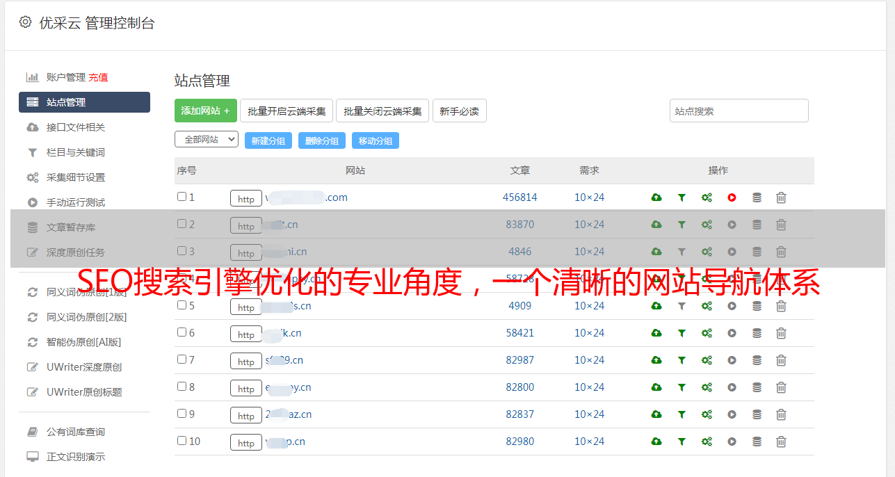The image size is (895, 477).
Task: Open 账户管理 in the sidebar
Action: [x=65, y=77]
